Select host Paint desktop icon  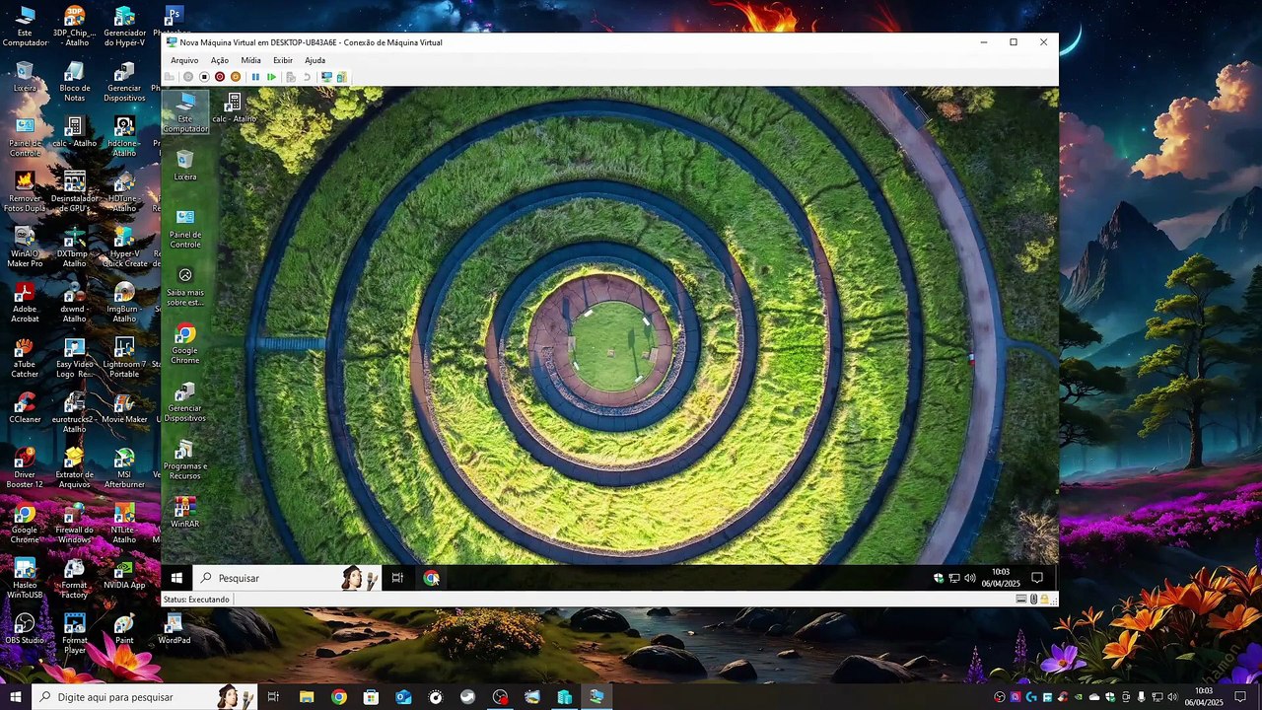click(x=124, y=629)
